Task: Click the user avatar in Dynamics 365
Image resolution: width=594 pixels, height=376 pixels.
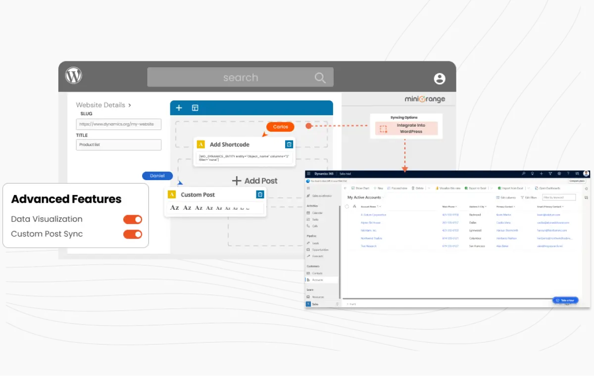Action: [586, 174]
